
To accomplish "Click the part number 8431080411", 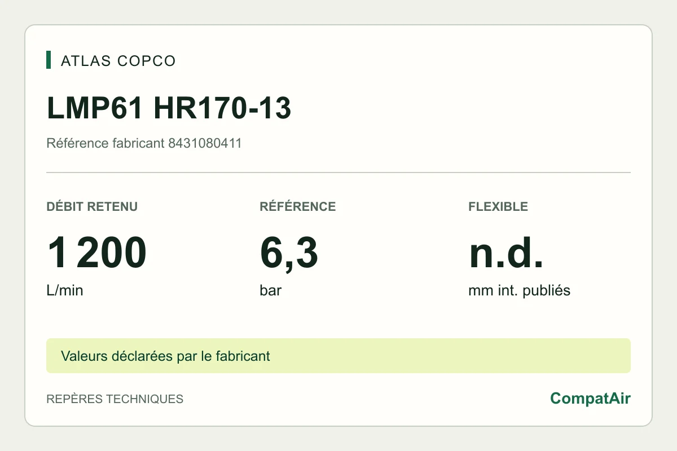I will [x=205, y=143].
